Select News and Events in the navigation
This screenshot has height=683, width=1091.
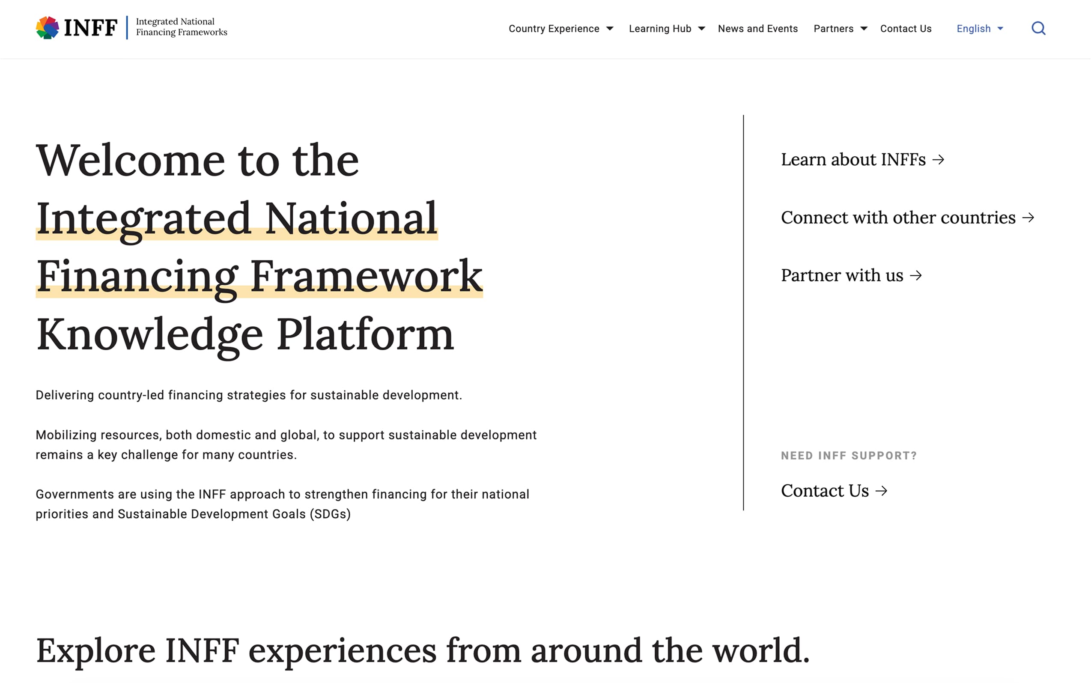click(758, 28)
